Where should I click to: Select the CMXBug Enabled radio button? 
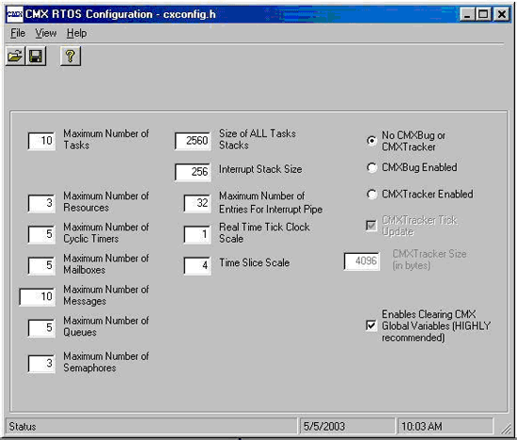pyautogui.click(x=371, y=167)
